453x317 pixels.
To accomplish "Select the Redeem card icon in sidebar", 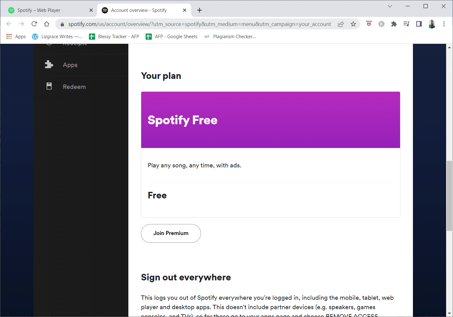I will [x=49, y=86].
